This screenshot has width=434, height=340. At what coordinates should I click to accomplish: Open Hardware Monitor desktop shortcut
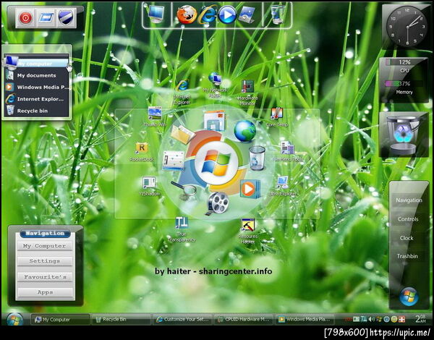pyautogui.click(x=247, y=93)
